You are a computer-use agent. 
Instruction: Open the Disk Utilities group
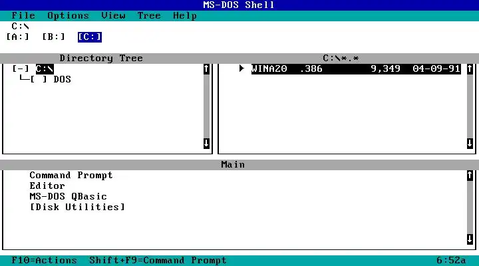click(x=77, y=207)
